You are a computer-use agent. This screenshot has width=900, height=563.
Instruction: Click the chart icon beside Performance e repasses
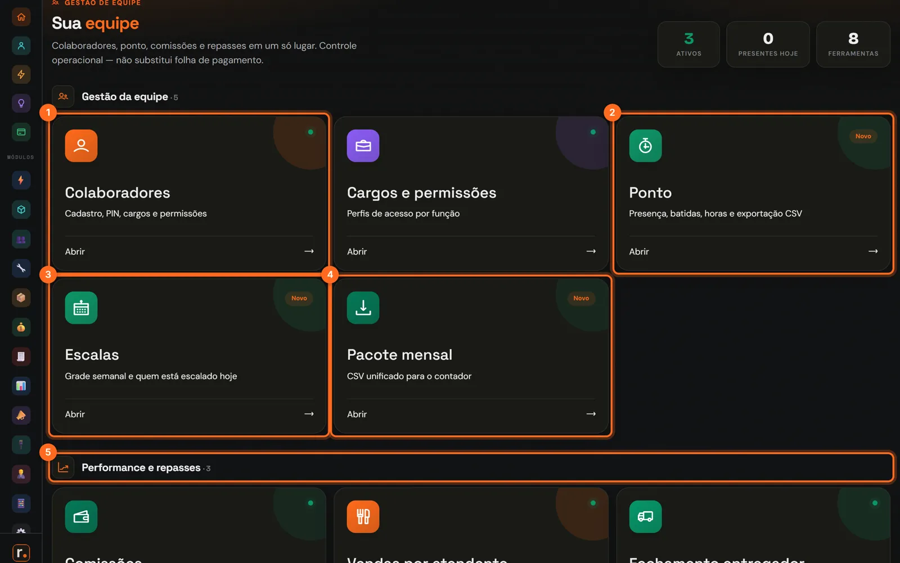63,467
